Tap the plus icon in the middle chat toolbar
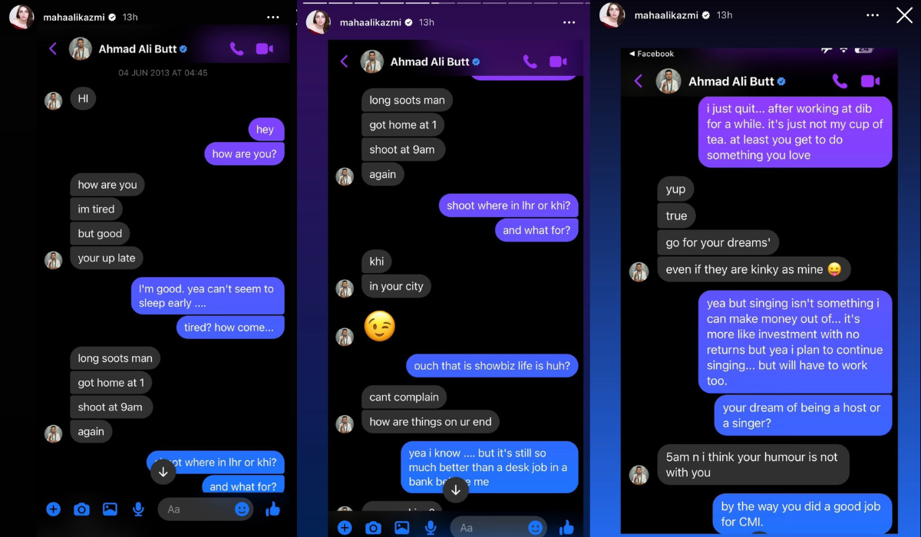921x537 pixels. point(345,527)
